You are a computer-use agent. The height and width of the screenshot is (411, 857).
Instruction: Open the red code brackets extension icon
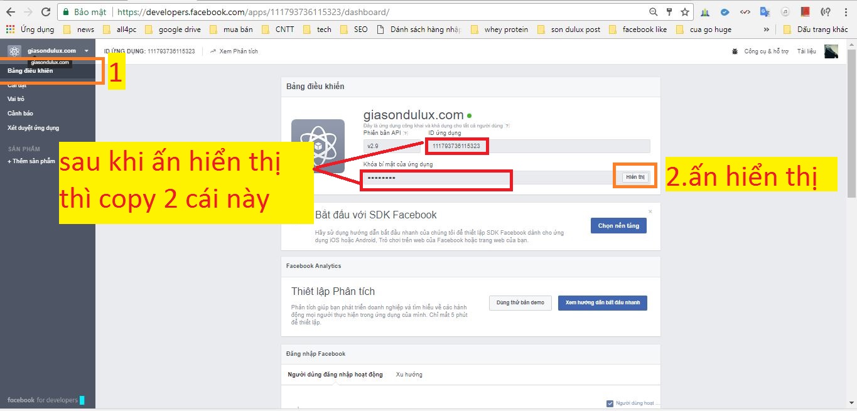[745, 12]
